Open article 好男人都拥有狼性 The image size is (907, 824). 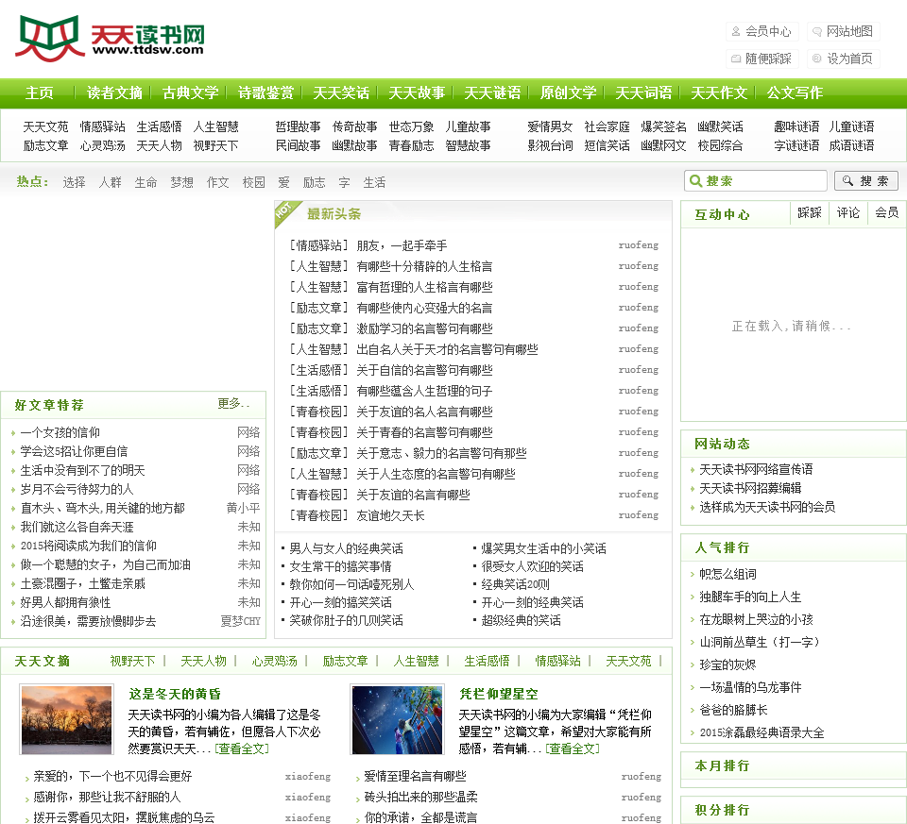[x=65, y=603]
